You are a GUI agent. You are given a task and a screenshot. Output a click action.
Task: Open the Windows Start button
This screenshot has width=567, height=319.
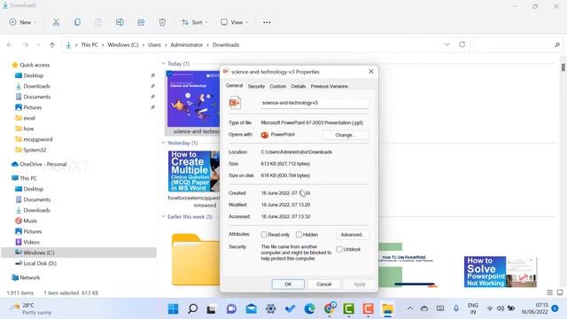coord(174,309)
